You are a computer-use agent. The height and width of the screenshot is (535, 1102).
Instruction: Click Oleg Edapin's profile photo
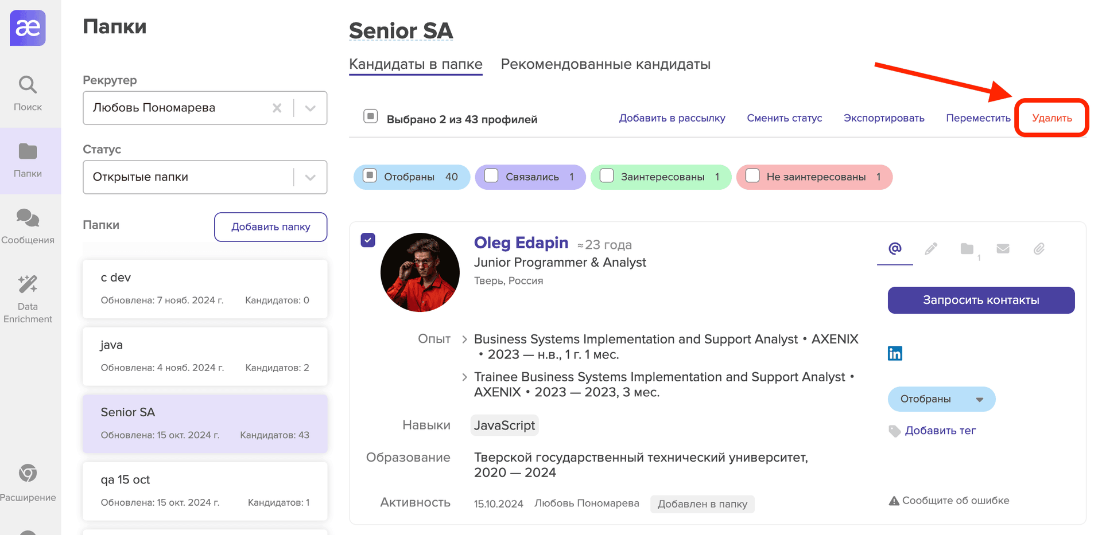(420, 272)
